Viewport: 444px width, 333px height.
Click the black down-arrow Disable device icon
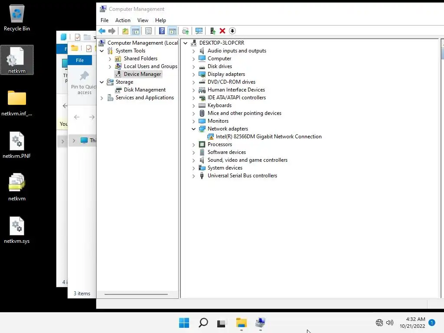click(232, 31)
